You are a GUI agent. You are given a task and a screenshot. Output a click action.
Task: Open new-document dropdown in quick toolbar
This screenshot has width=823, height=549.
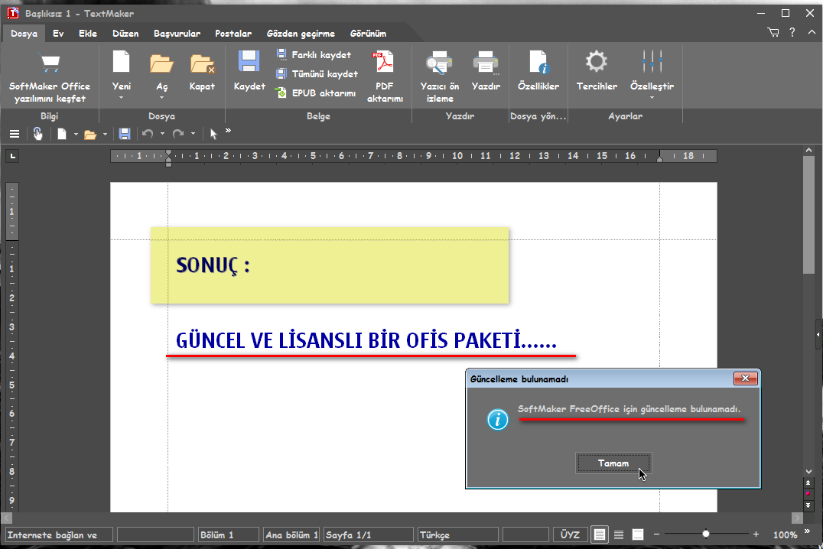pos(76,135)
